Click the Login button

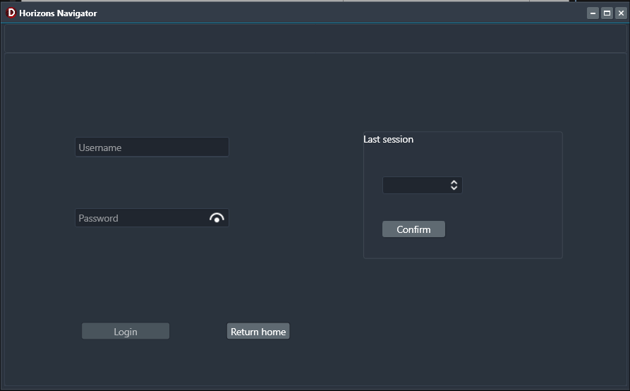click(x=126, y=331)
